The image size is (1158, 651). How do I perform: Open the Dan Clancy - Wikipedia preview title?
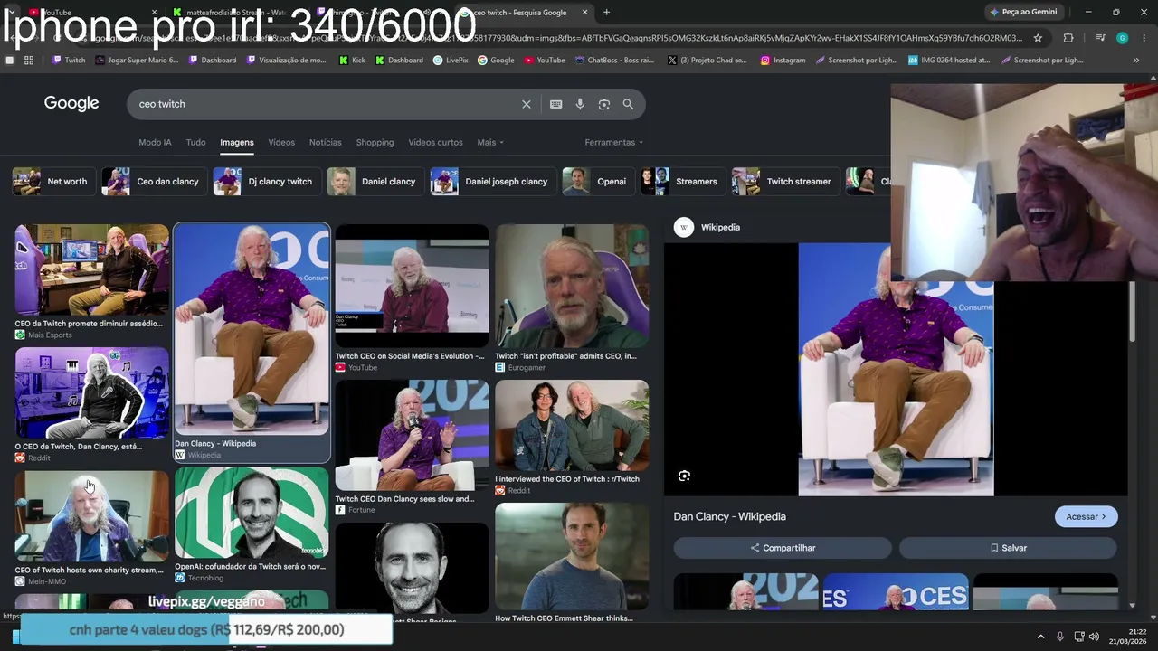point(730,516)
